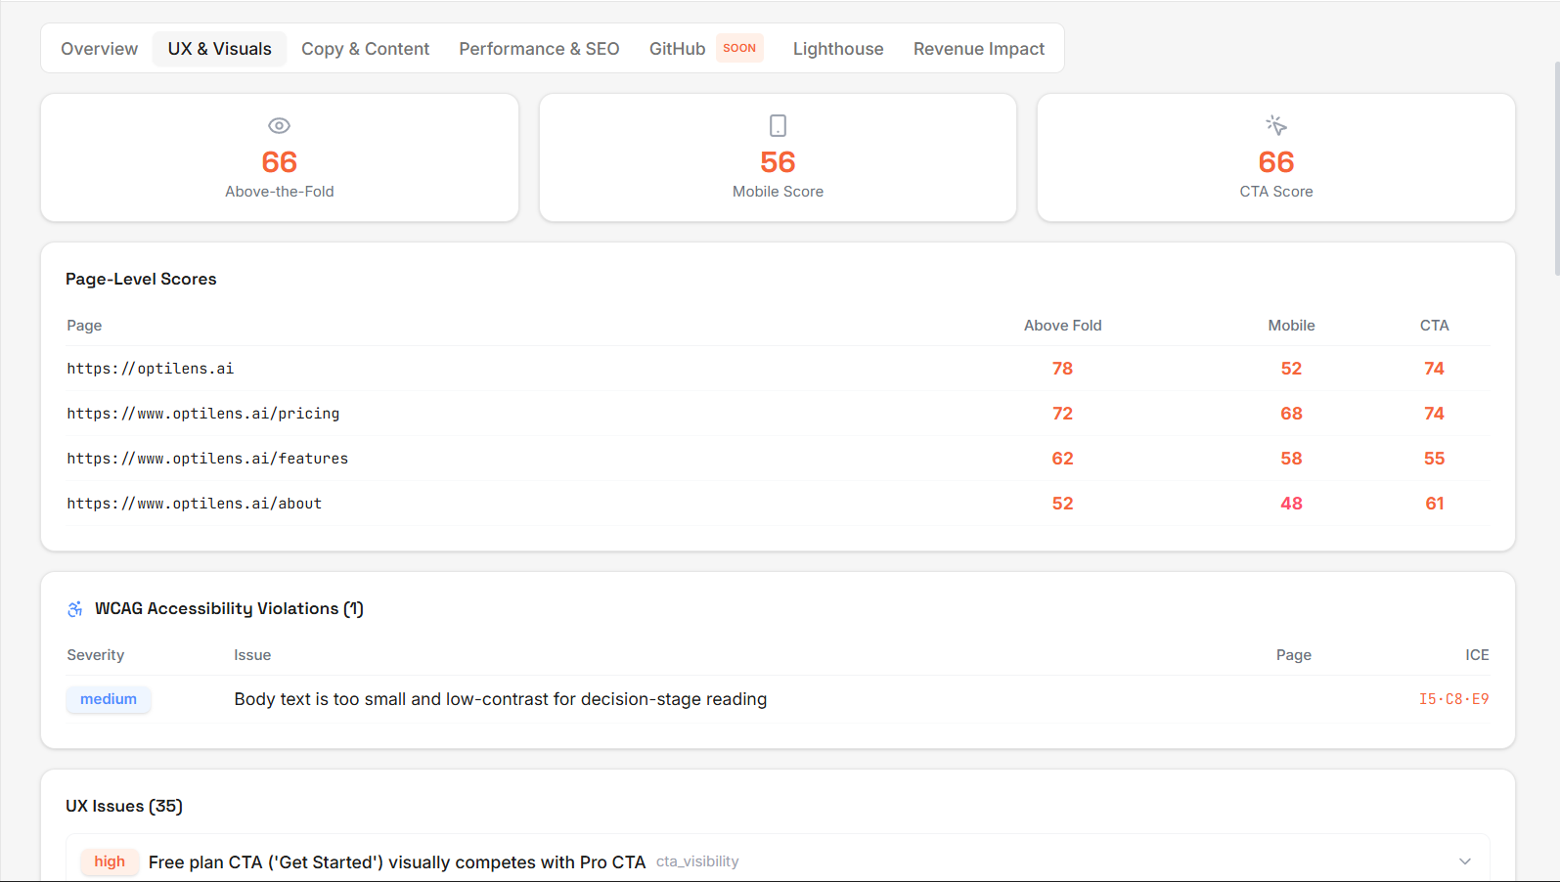The image size is (1560, 882).
Task: Click the eye icon above Above-the-Fold score
Action: tap(279, 125)
